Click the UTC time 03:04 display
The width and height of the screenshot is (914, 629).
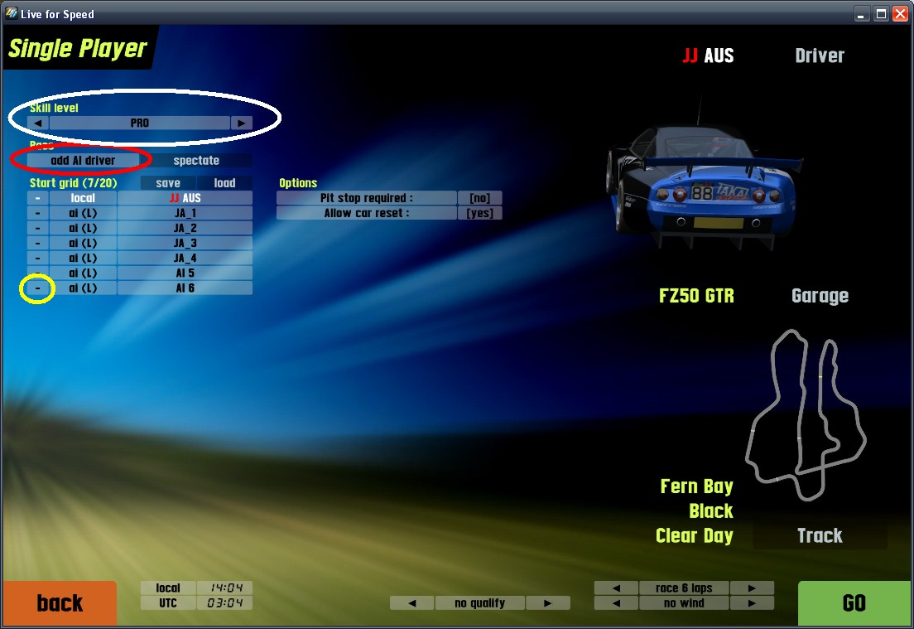[x=225, y=603]
